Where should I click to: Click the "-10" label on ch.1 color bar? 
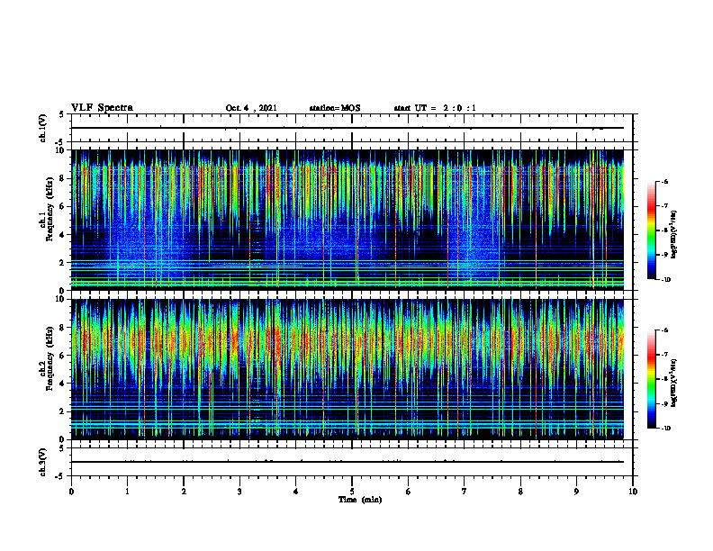(x=666, y=279)
